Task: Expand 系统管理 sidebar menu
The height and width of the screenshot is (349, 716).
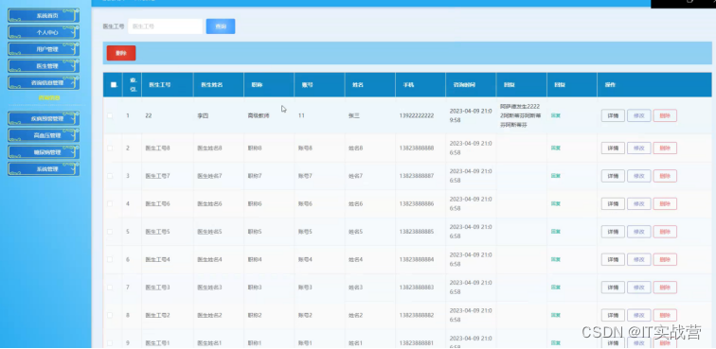Action: (x=44, y=168)
